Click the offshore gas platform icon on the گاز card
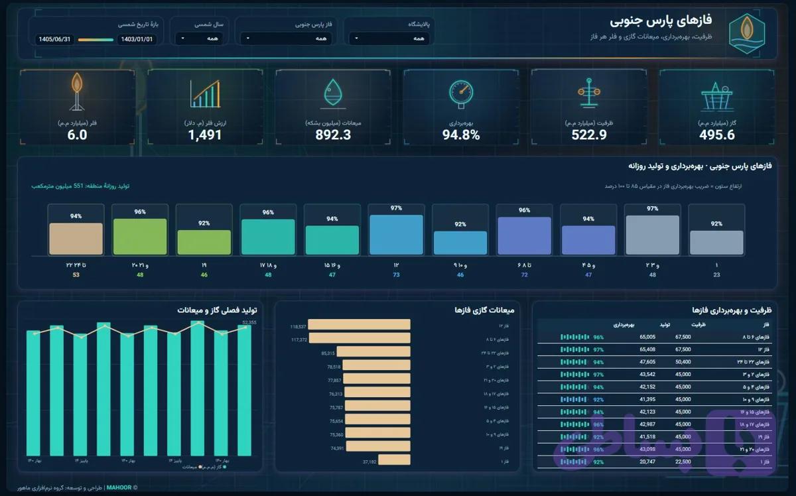Viewport: 796px width, 496px height. click(716, 96)
